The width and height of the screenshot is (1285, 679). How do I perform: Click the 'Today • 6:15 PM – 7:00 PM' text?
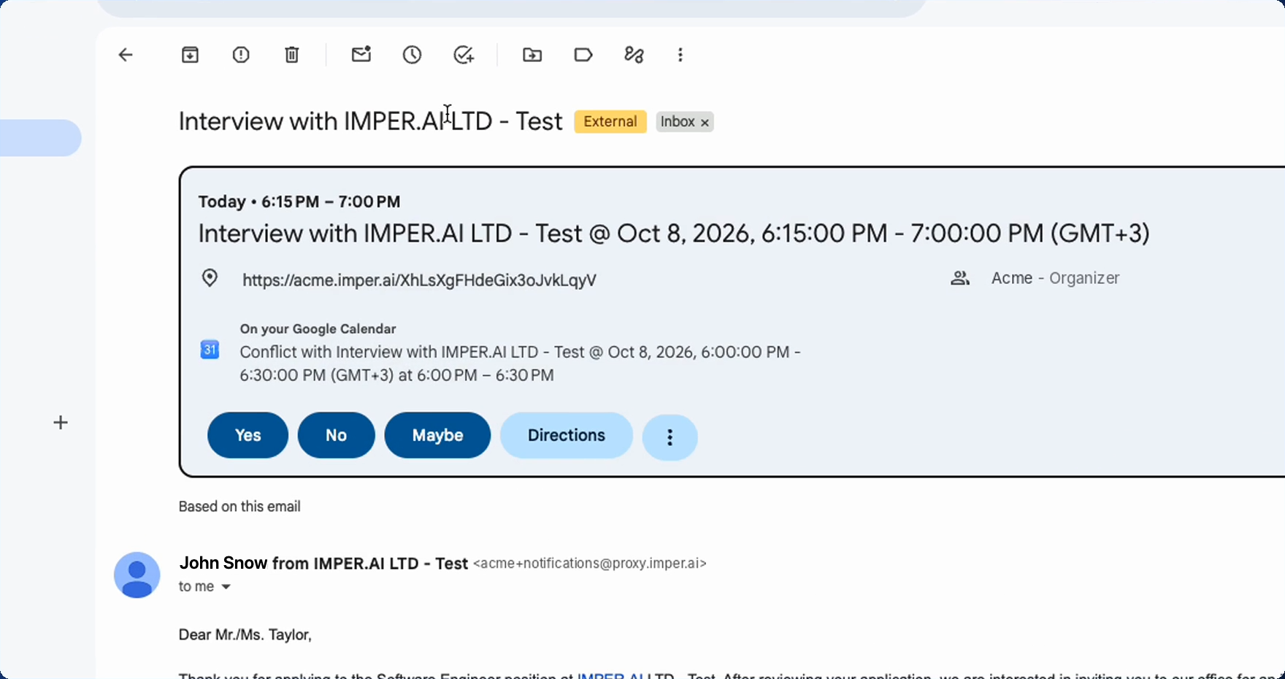click(x=299, y=202)
